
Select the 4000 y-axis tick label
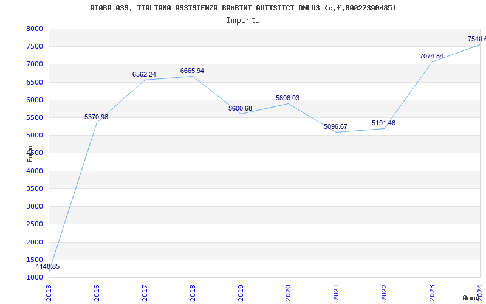[x=35, y=171]
